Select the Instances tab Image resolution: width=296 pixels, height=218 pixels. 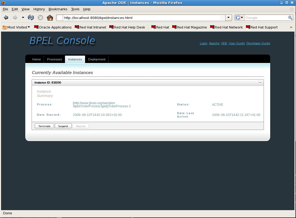75,59
